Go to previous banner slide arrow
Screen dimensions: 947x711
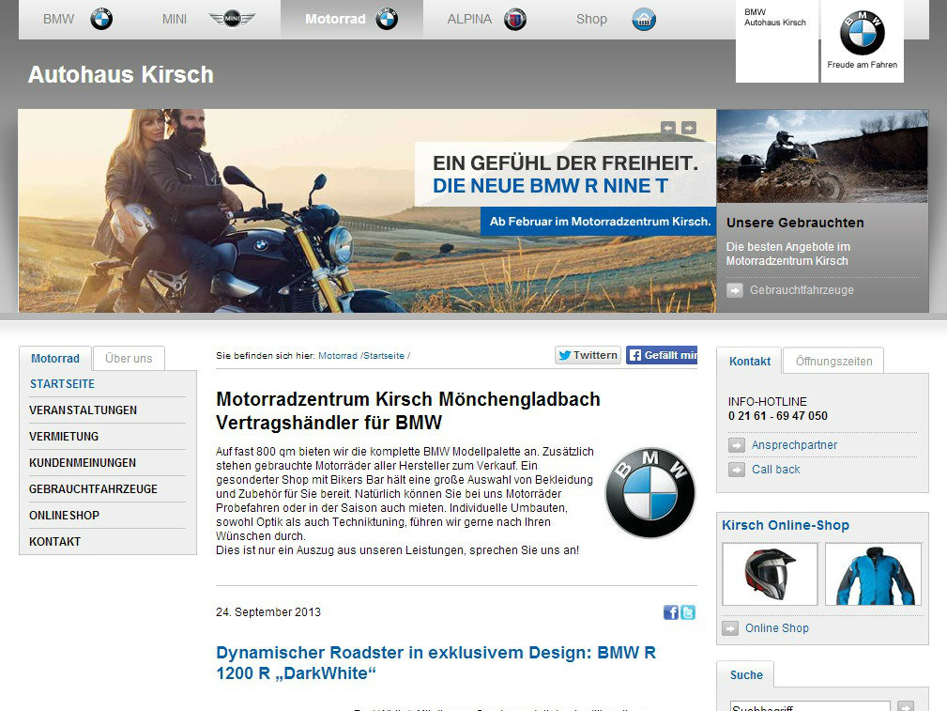point(668,128)
